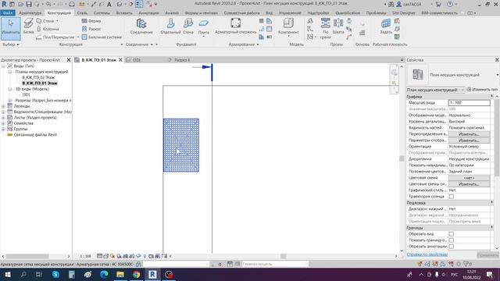This screenshot has width=500, height=281.
Task: Select the rebar mesh area in drawing
Action: [x=181, y=145]
